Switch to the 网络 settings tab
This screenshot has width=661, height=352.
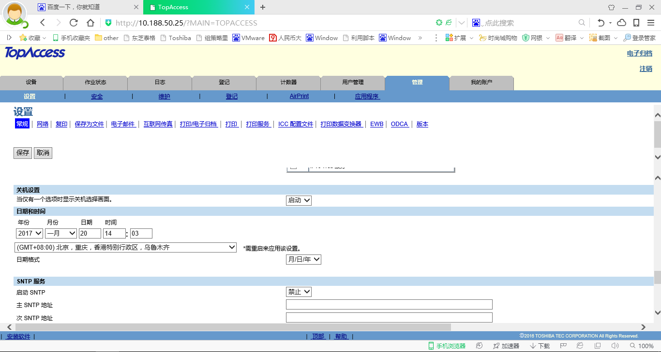pyautogui.click(x=42, y=124)
